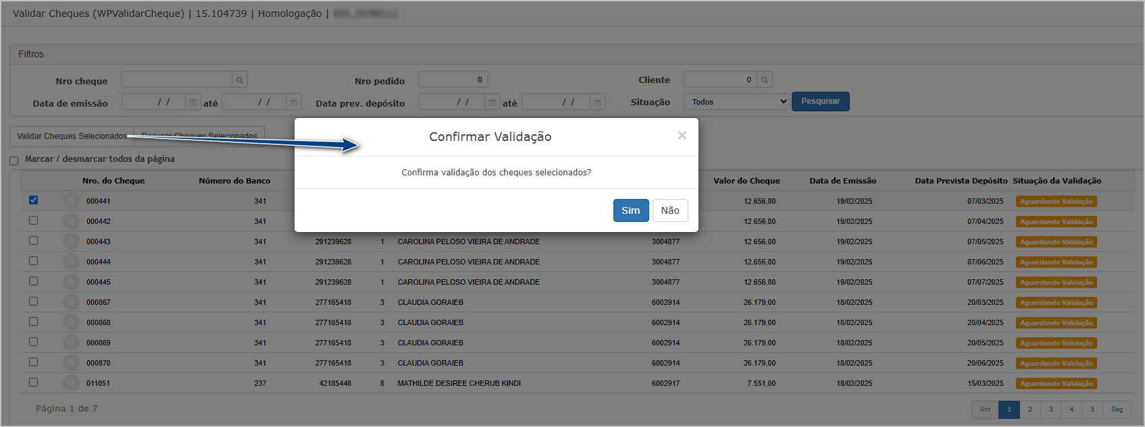Screen dimensions: 1145x427
Task: Click the value 7.551,00 in cheque 011051 row
Action: 761,383
